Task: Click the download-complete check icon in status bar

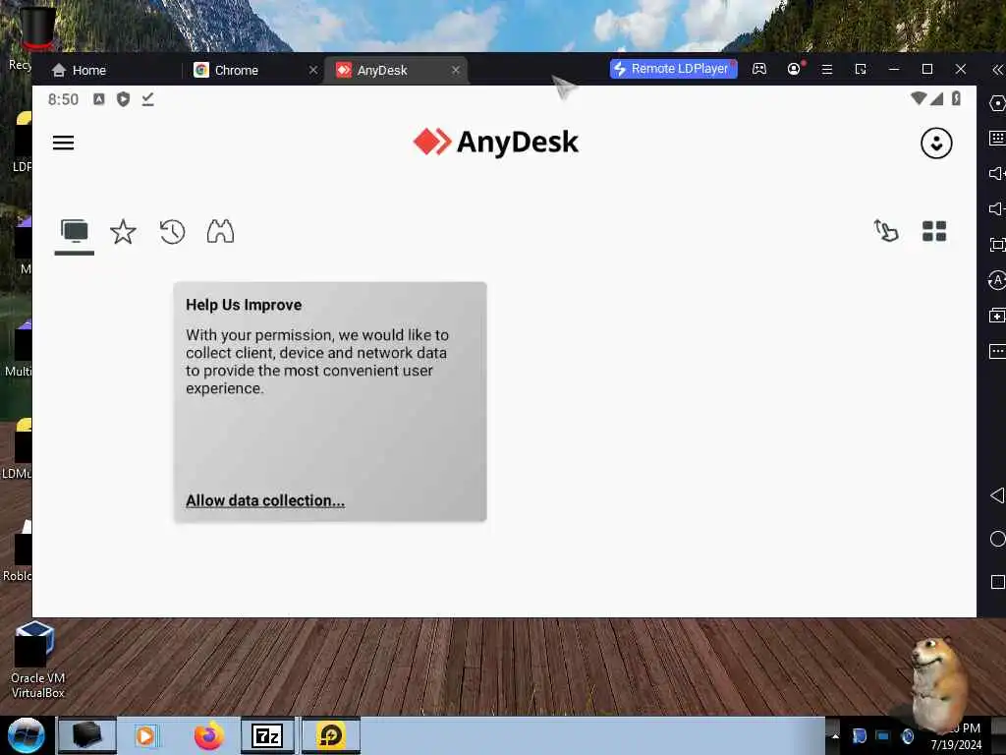Action: [x=147, y=99]
